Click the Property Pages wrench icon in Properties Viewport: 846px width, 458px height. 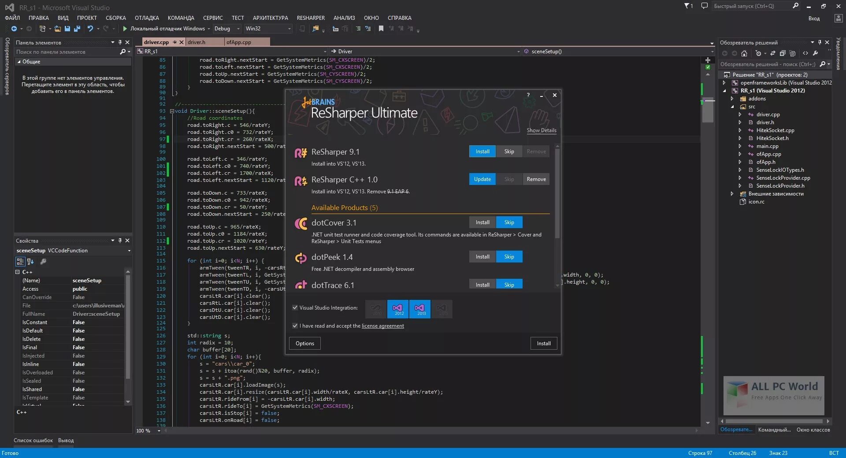(43, 262)
